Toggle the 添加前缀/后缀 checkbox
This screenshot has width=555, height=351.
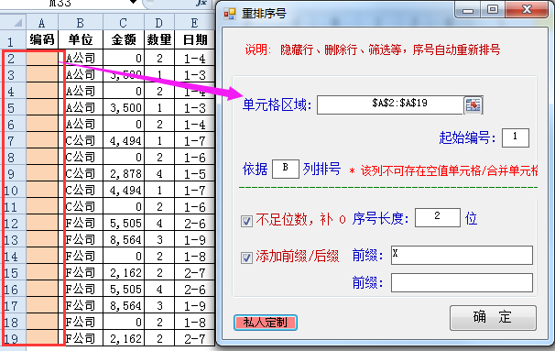point(246,258)
